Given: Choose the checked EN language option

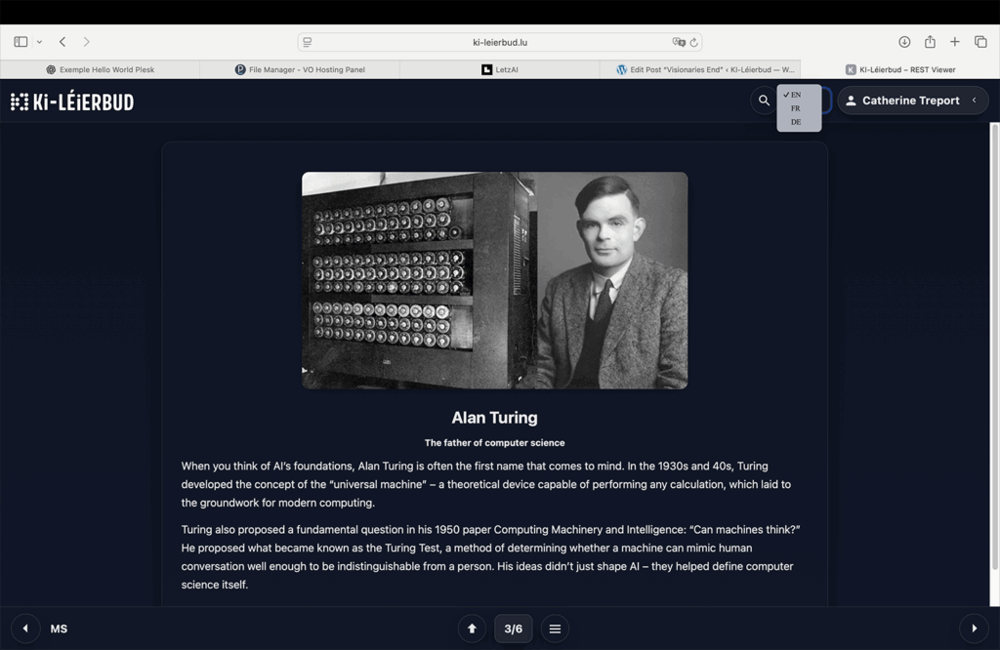Looking at the screenshot, I should click(796, 95).
